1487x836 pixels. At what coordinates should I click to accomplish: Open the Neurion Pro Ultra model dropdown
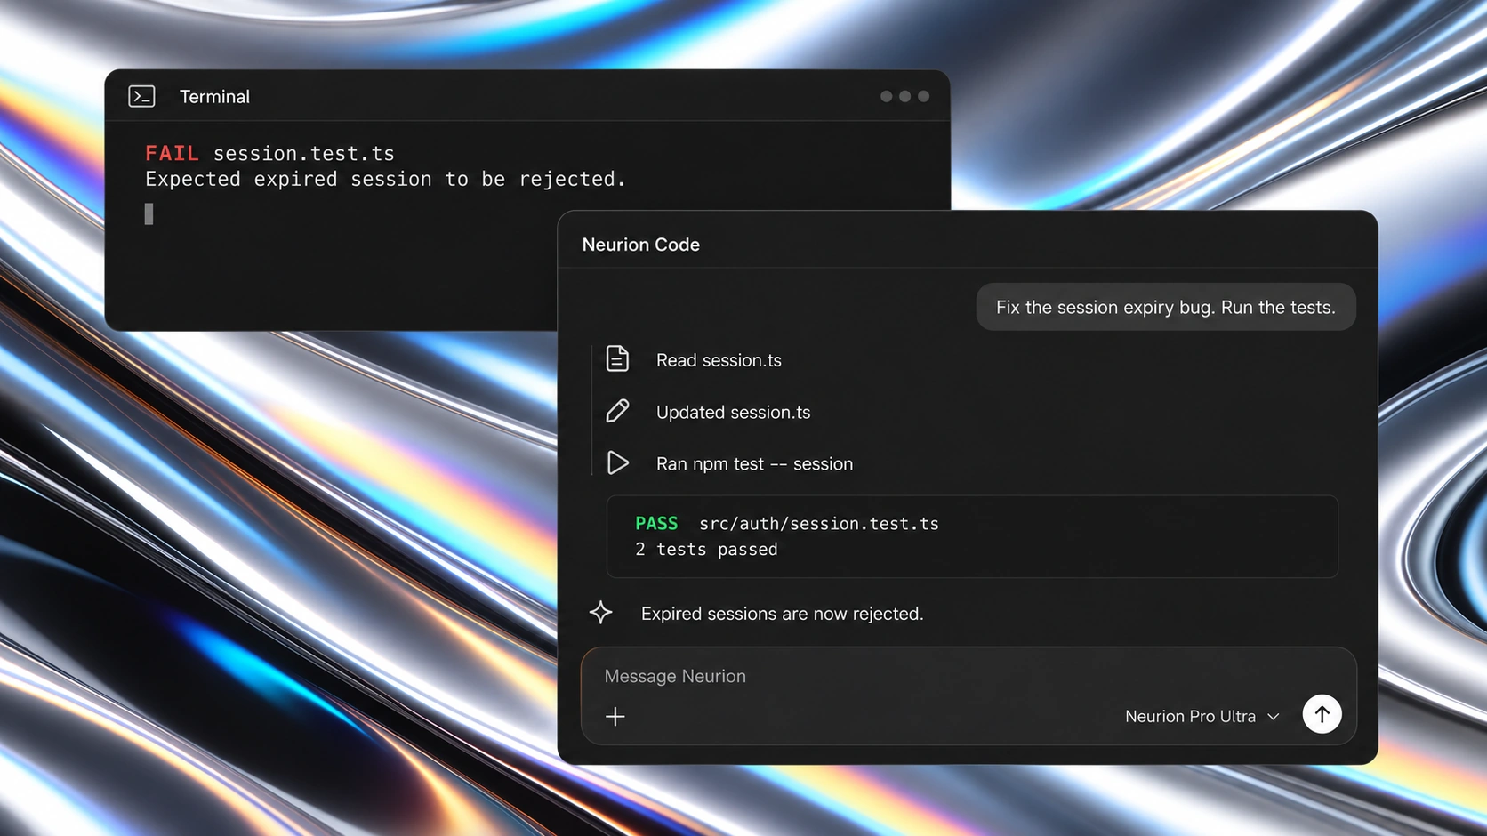click(x=1202, y=717)
